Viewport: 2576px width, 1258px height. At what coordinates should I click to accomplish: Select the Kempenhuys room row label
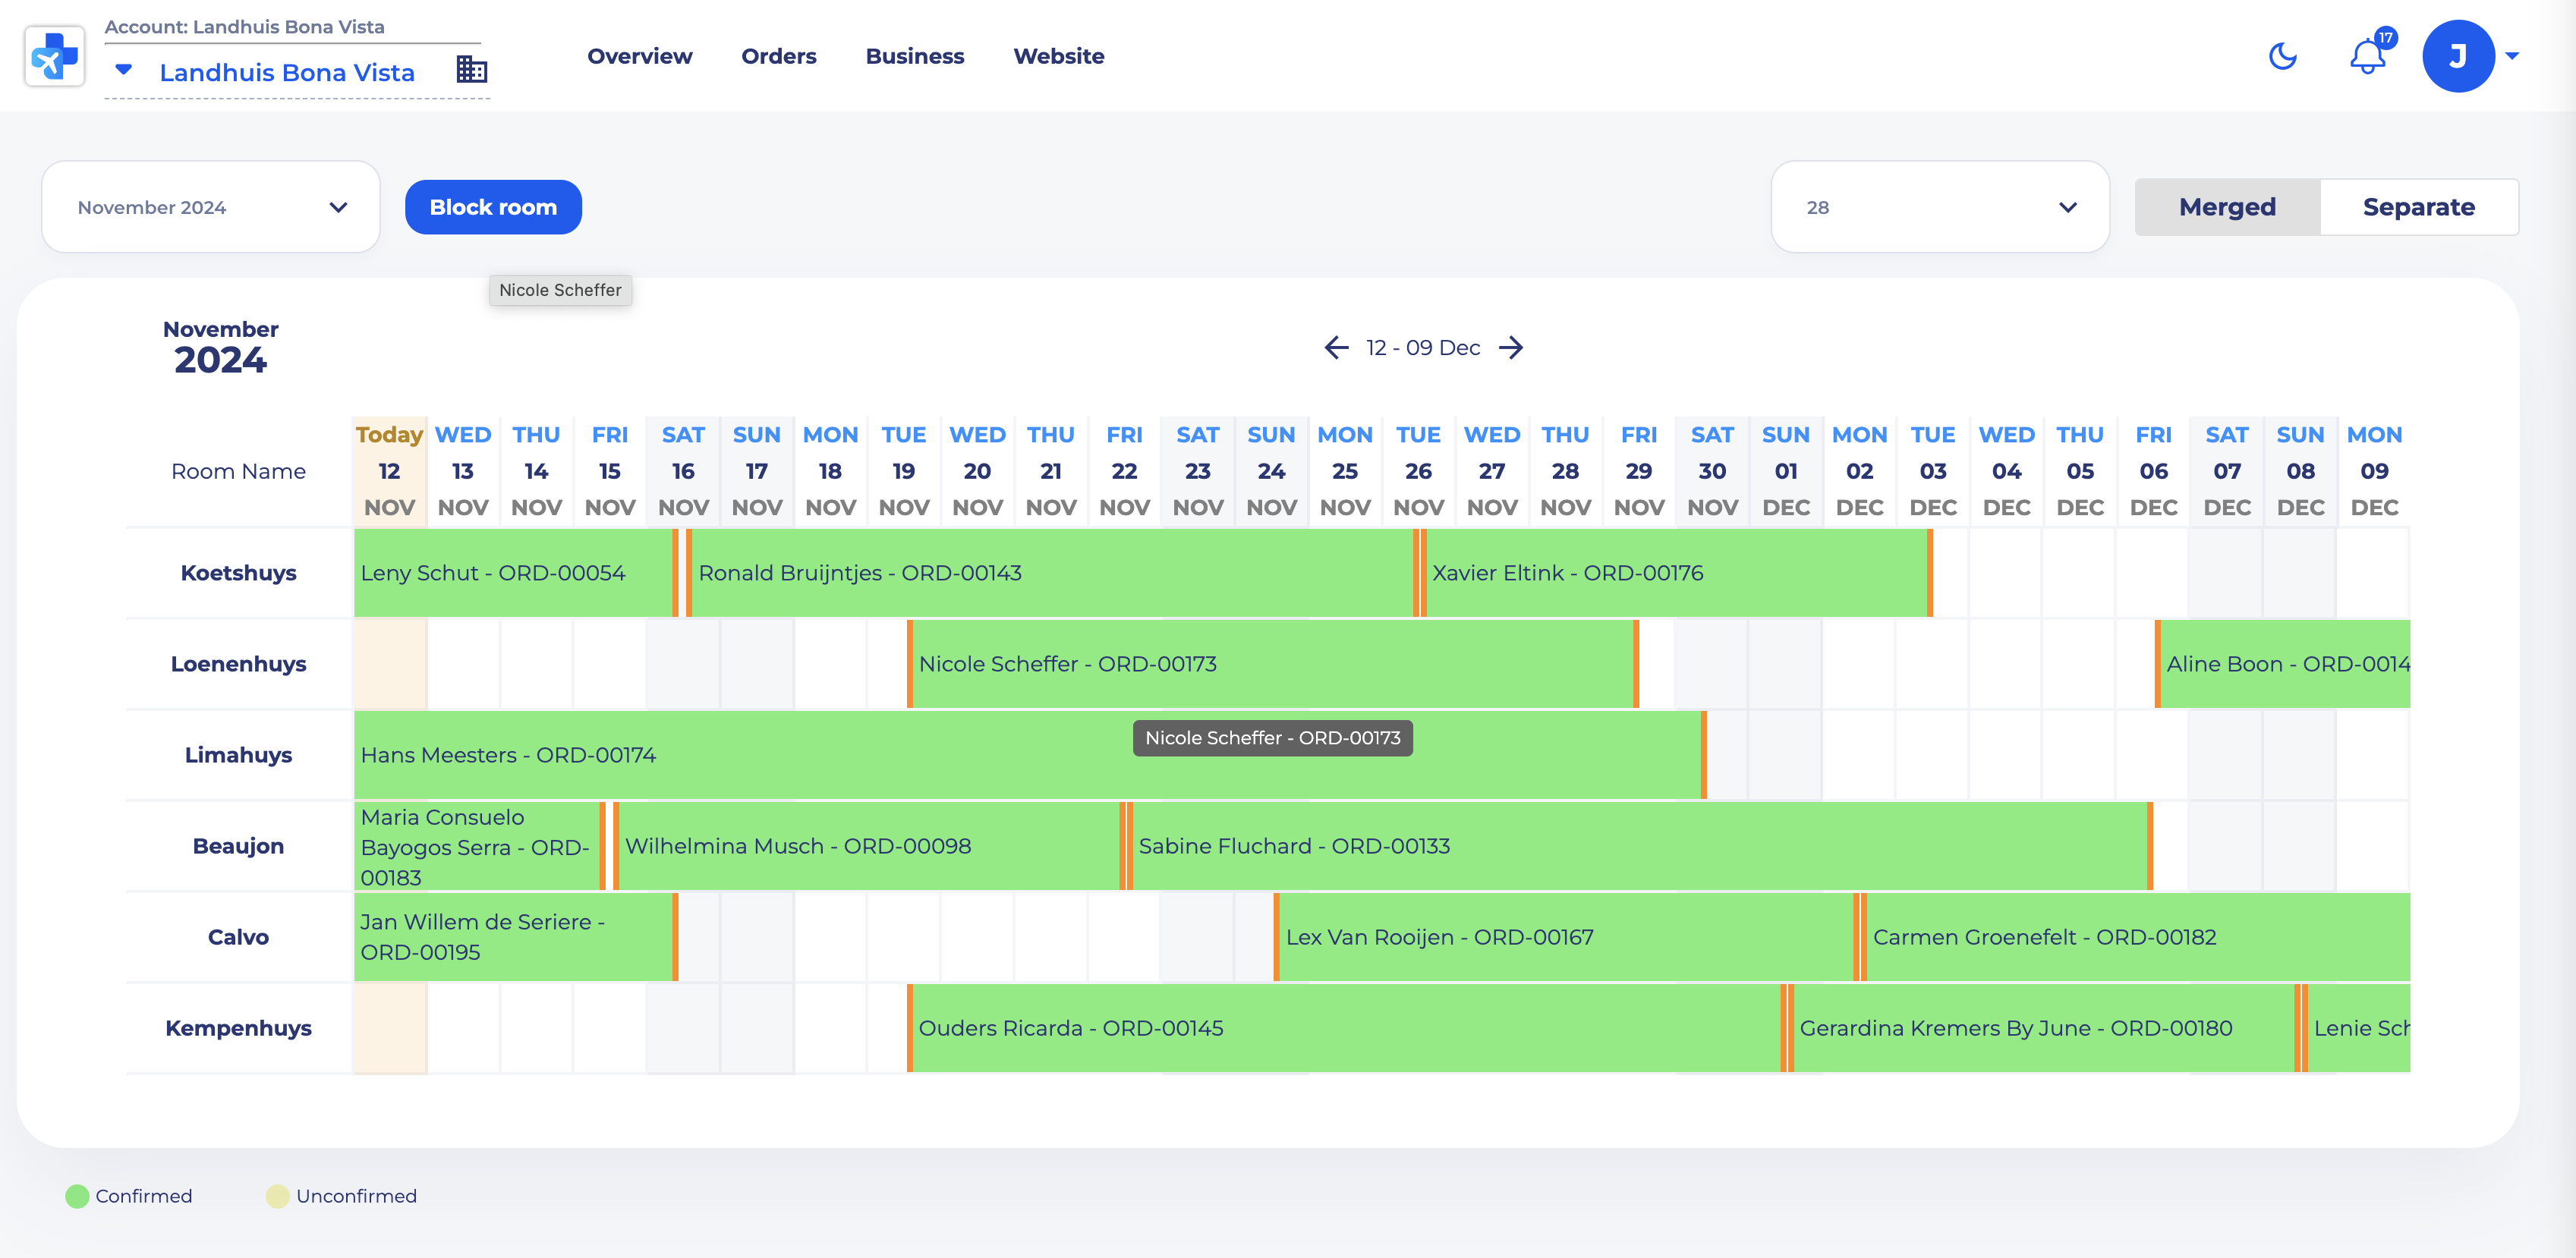(x=238, y=1028)
